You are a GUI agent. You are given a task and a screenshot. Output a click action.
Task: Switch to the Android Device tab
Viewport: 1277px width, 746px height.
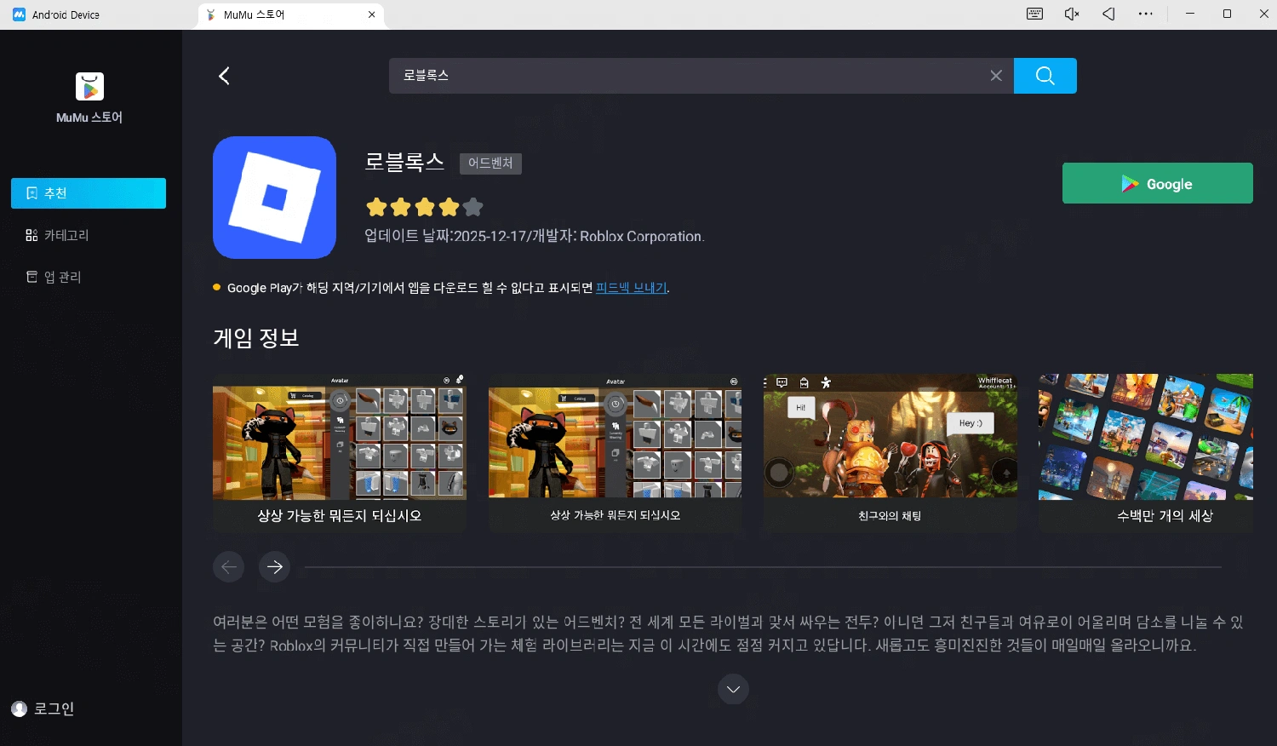point(66,14)
